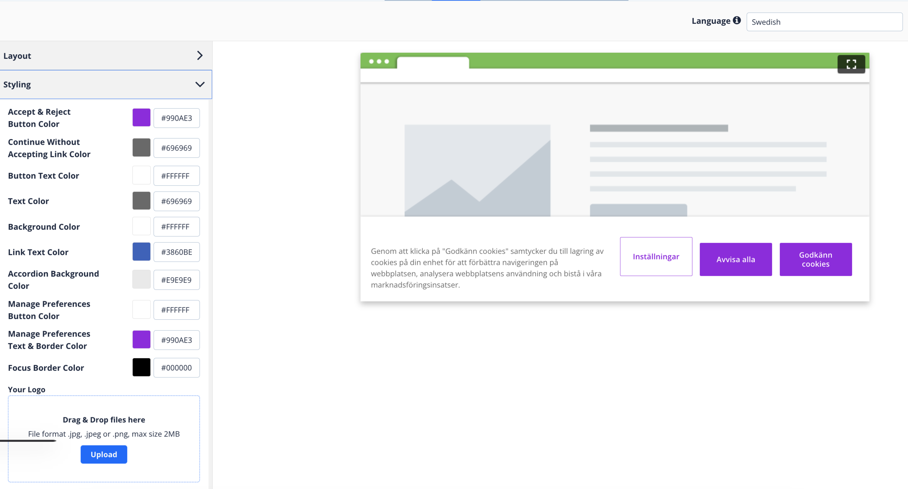Click the Godkänn cookies button
The image size is (908, 489).
click(x=815, y=259)
